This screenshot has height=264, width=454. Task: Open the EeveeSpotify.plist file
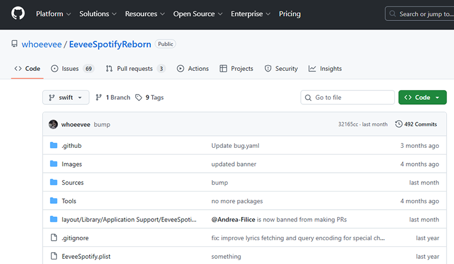pos(86,256)
